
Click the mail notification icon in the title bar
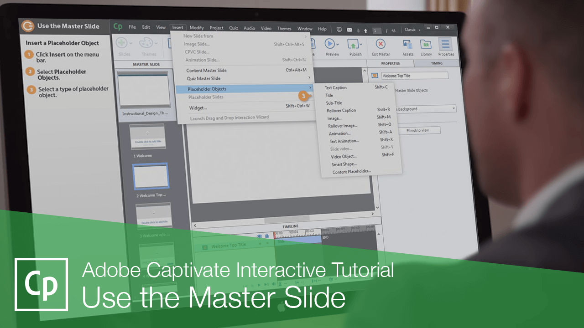coord(349,29)
